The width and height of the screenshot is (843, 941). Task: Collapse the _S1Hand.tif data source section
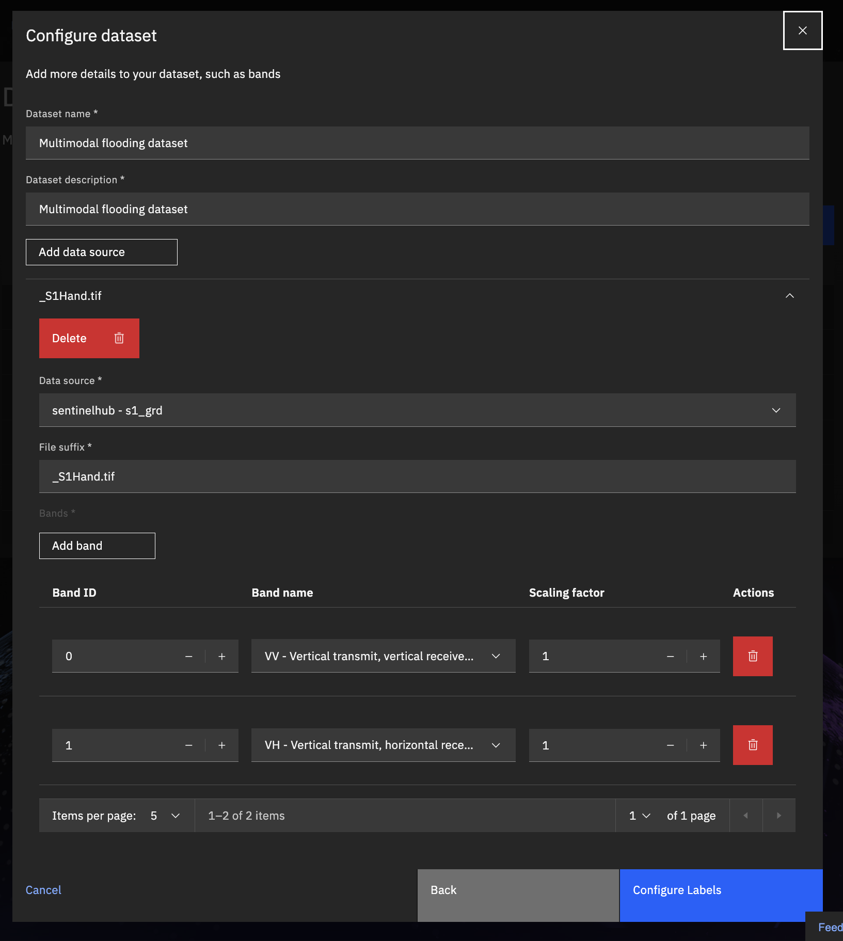click(x=789, y=296)
